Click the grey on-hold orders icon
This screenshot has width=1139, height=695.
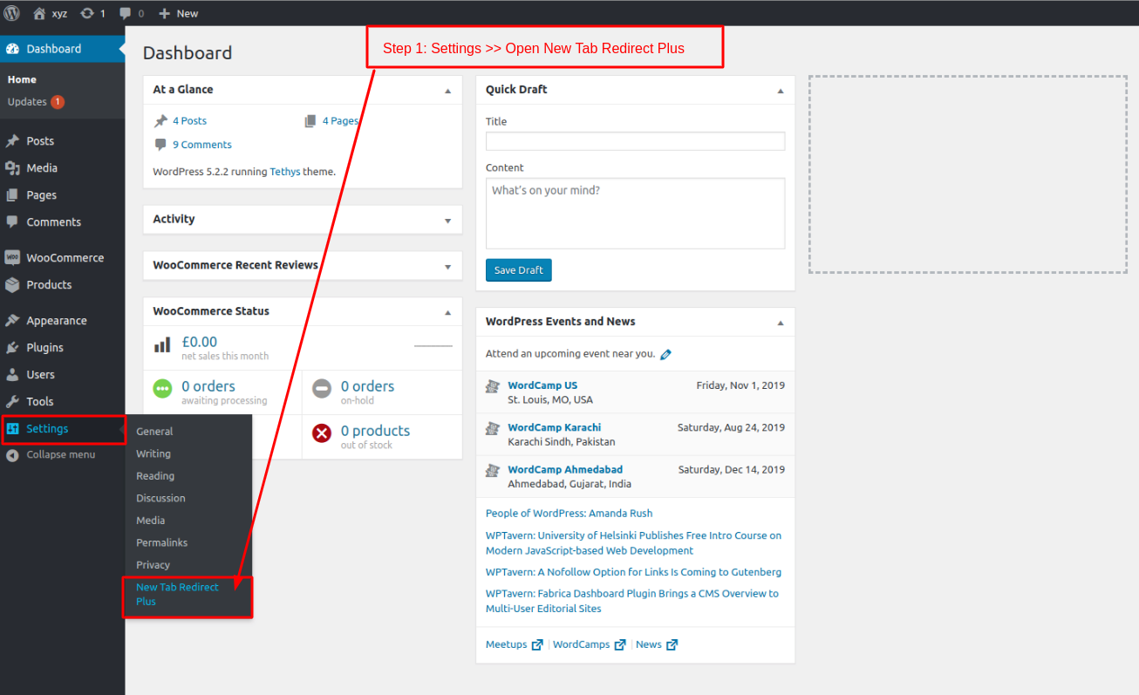click(322, 389)
